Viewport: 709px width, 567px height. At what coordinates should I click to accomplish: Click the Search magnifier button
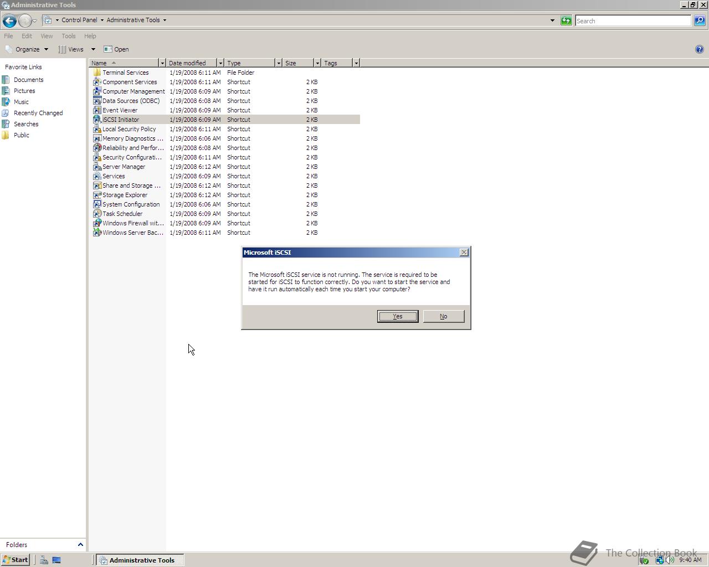click(x=700, y=20)
